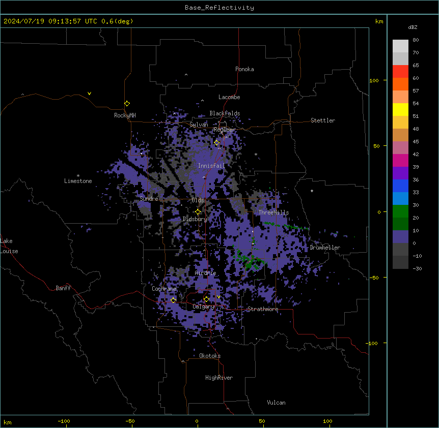Click the Airdrie city label
Viewport: 439px width, 428px height.
click(205, 273)
